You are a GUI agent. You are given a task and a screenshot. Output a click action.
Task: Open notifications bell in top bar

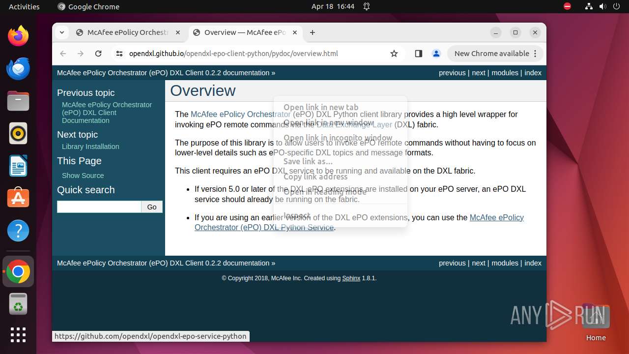coord(367,6)
